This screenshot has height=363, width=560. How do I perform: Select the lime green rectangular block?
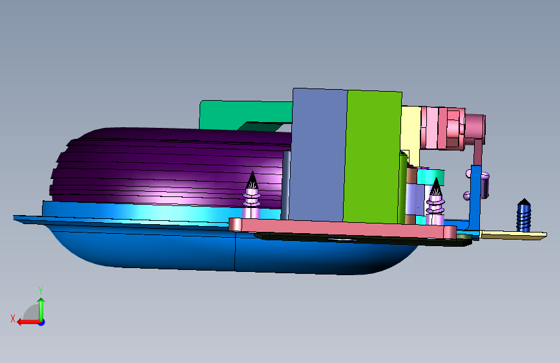pyautogui.click(x=372, y=157)
